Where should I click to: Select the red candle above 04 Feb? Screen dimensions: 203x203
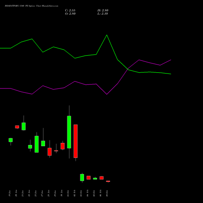click(x=89, y=177)
